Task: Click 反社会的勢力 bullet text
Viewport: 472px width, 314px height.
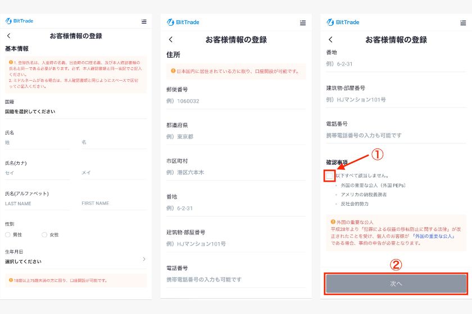Action: pyautogui.click(x=355, y=204)
